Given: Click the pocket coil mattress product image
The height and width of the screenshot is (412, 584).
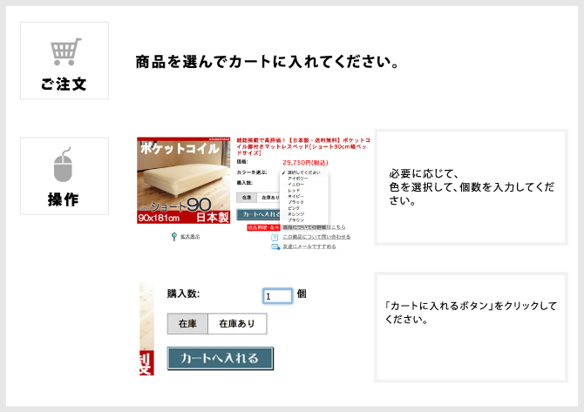Looking at the screenshot, I should pyautogui.click(x=183, y=180).
